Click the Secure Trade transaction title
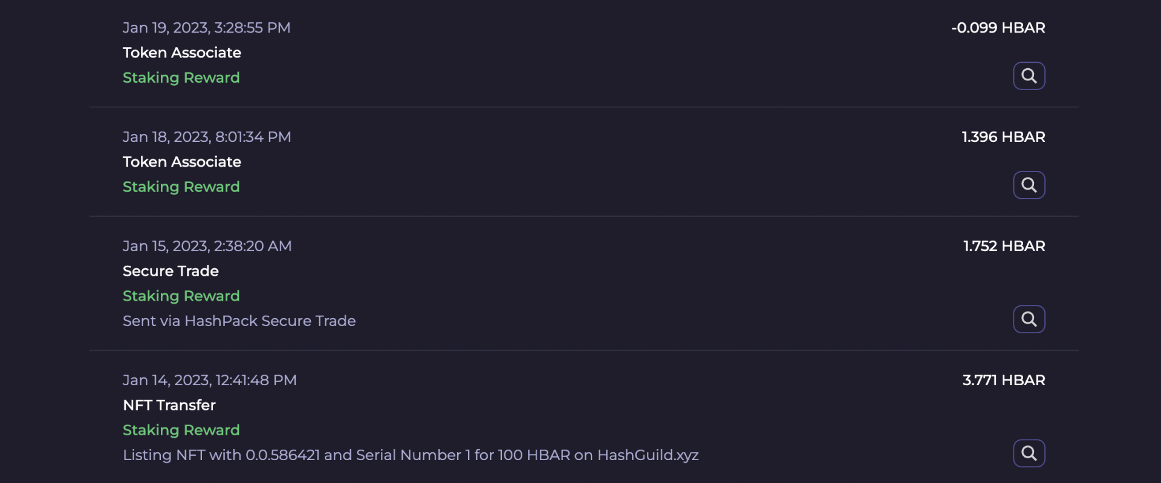The height and width of the screenshot is (483, 1161). click(x=171, y=270)
